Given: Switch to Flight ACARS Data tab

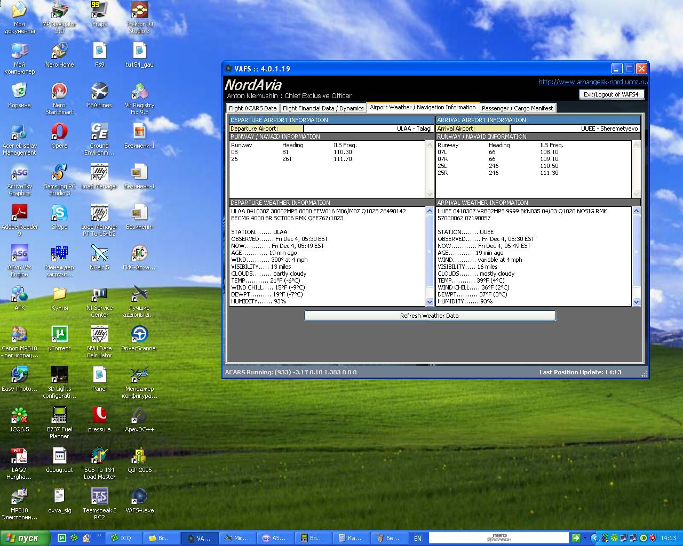Looking at the screenshot, I should [253, 108].
